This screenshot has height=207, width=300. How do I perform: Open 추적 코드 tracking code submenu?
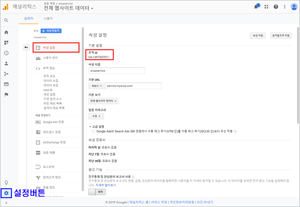pos(49,76)
